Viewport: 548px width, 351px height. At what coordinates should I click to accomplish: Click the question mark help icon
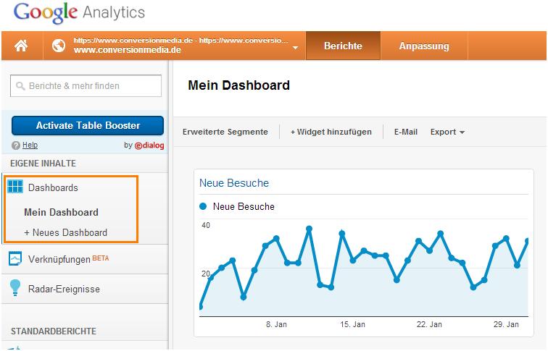tap(16, 145)
